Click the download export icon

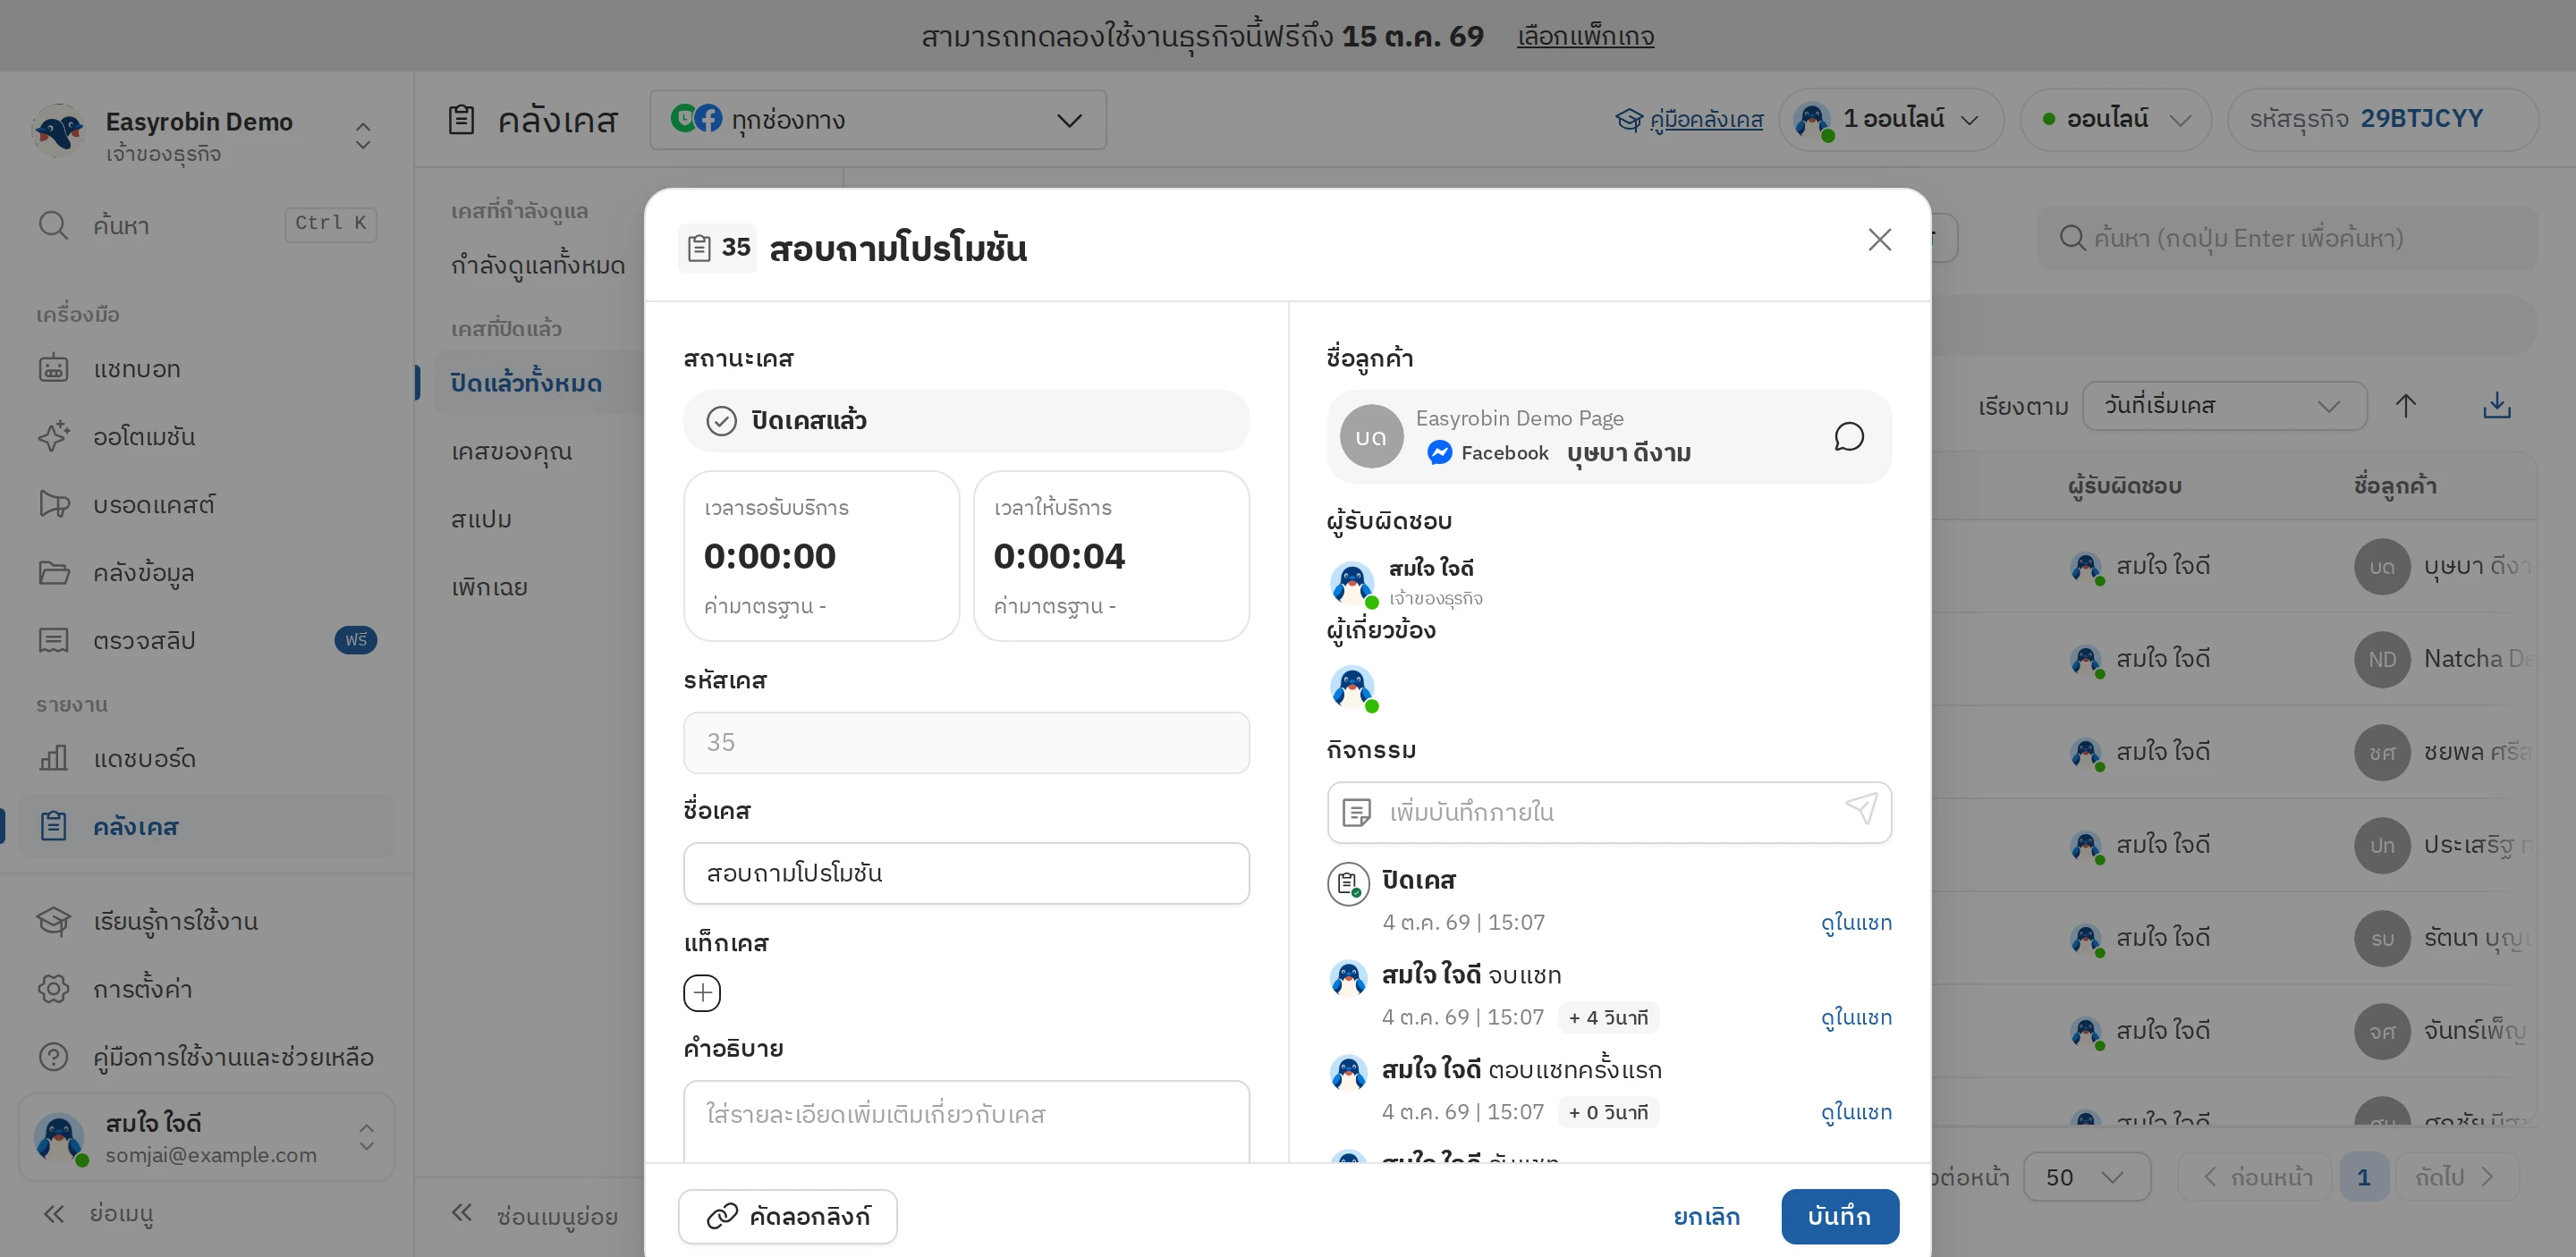click(x=2496, y=406)
